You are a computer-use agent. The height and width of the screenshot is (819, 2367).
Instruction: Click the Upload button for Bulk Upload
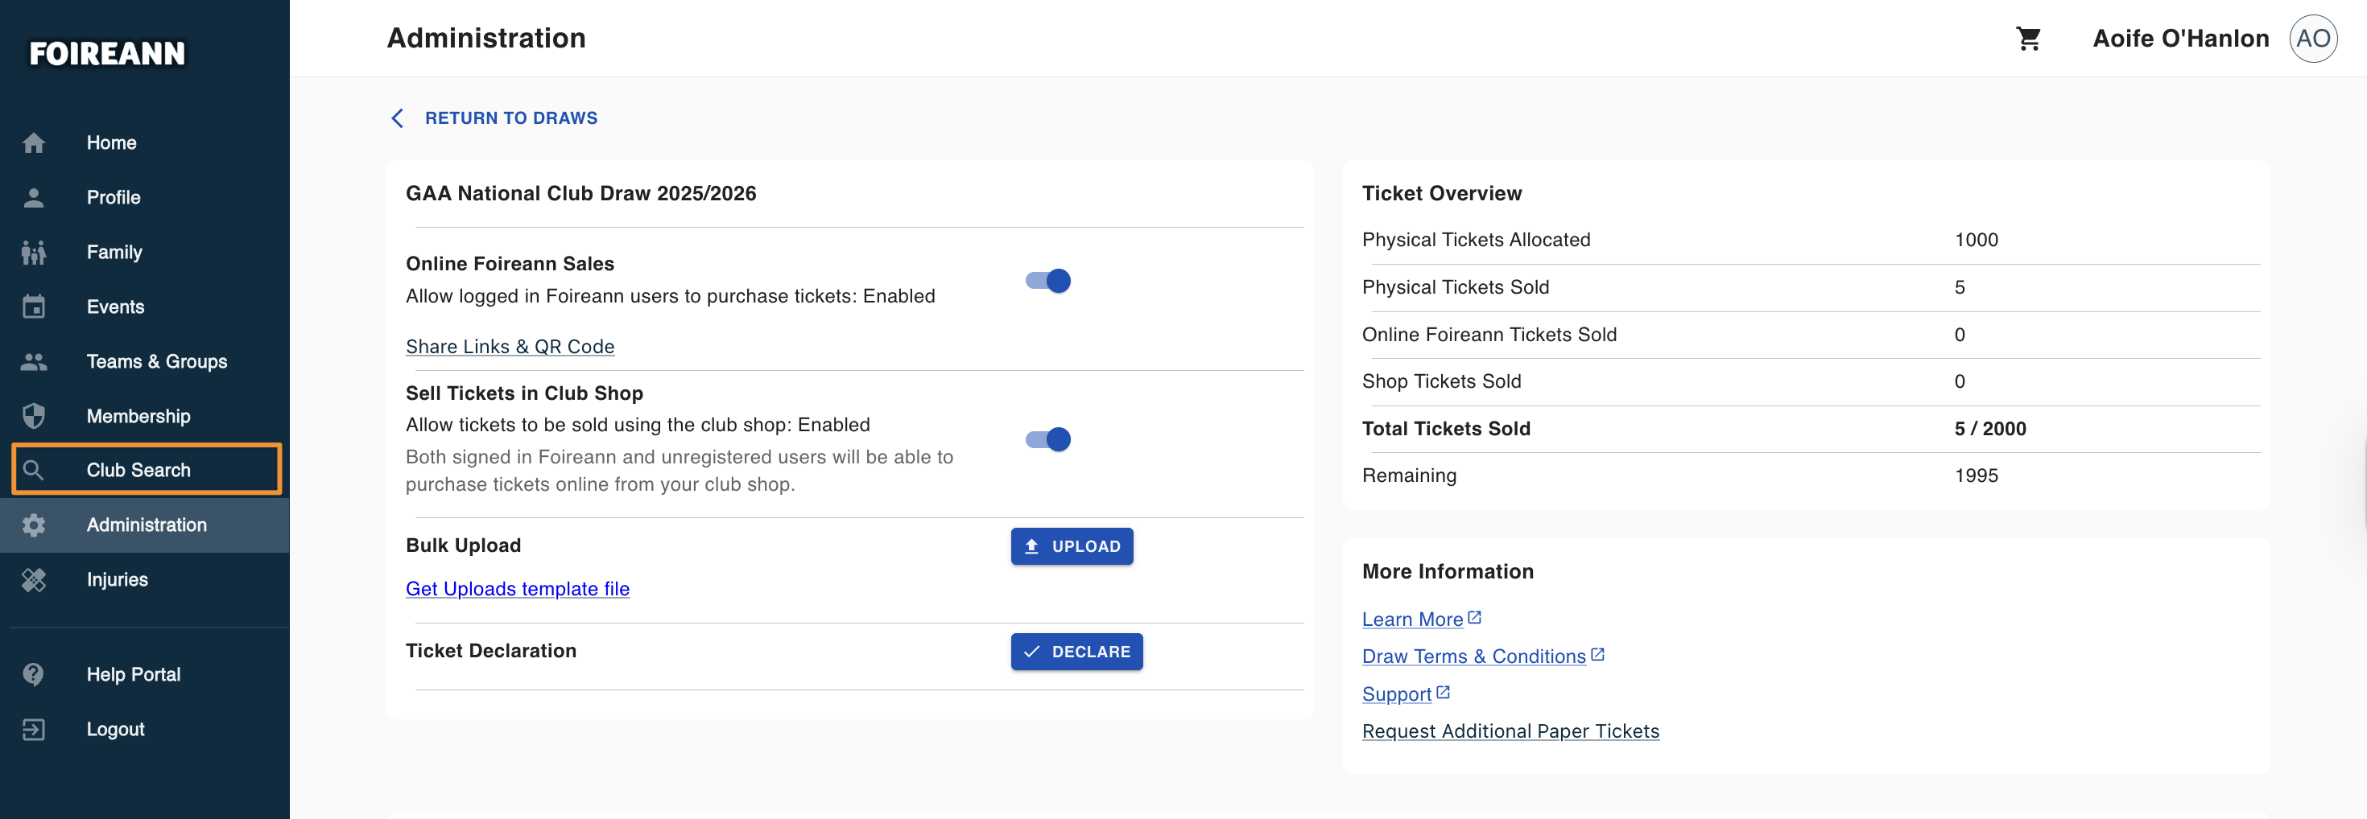click(1072, 546)
